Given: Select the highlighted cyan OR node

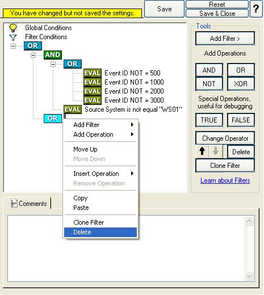Looking at the screenshot, I should tap(53, 119).
